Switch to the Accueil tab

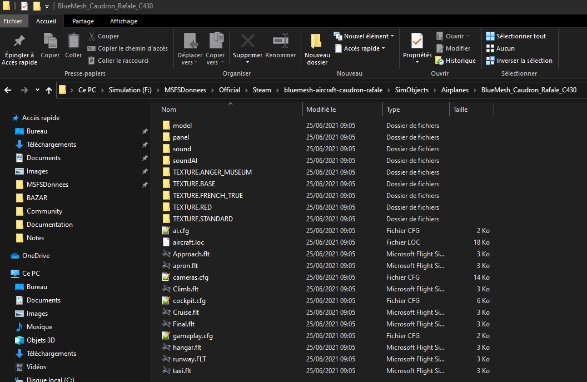point(46,21)
